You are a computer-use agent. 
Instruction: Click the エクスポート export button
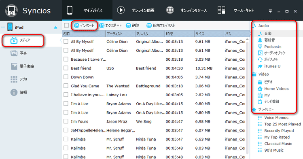tap(110, 25)
